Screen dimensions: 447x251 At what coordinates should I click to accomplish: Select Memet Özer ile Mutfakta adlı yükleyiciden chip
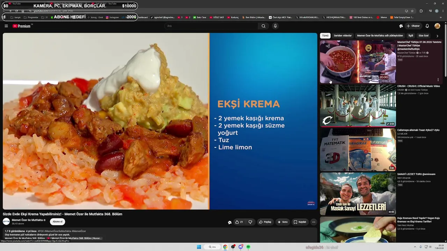(x=380, y=36)
